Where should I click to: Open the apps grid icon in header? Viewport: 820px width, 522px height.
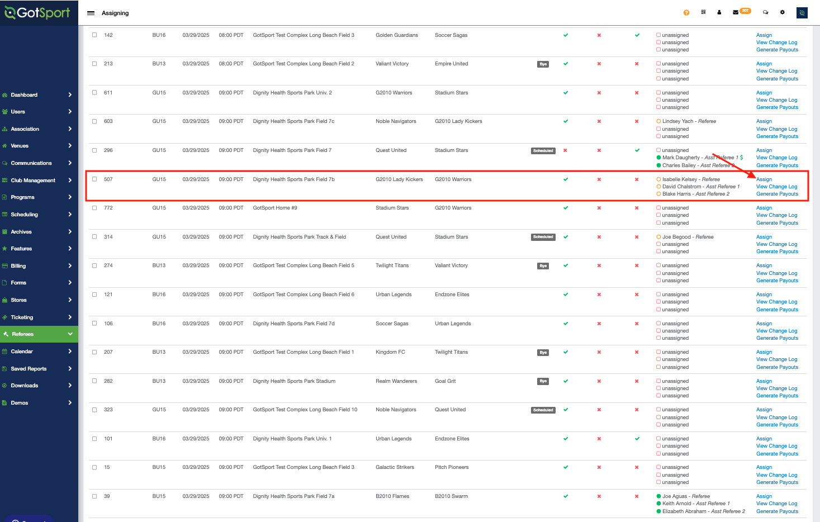[703, 12]
